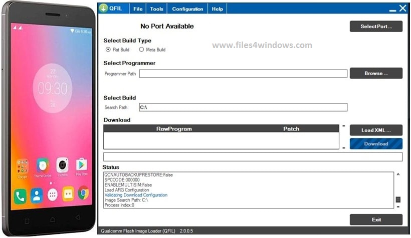Click the 'Process Index:0' log line
The height and width of the screenshot is (238, 411).
[x=119, y=205]
